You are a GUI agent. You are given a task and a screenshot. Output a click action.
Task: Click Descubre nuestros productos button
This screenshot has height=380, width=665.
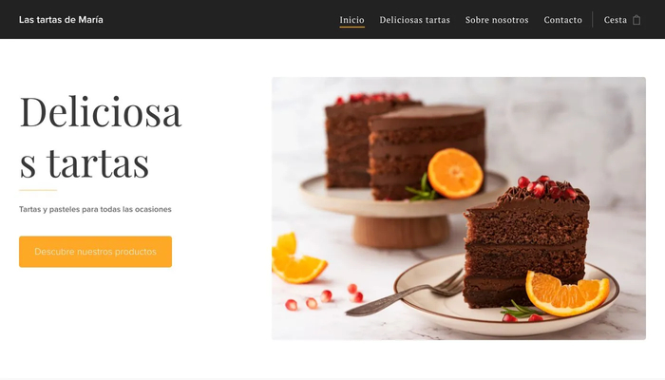[95, 252]
